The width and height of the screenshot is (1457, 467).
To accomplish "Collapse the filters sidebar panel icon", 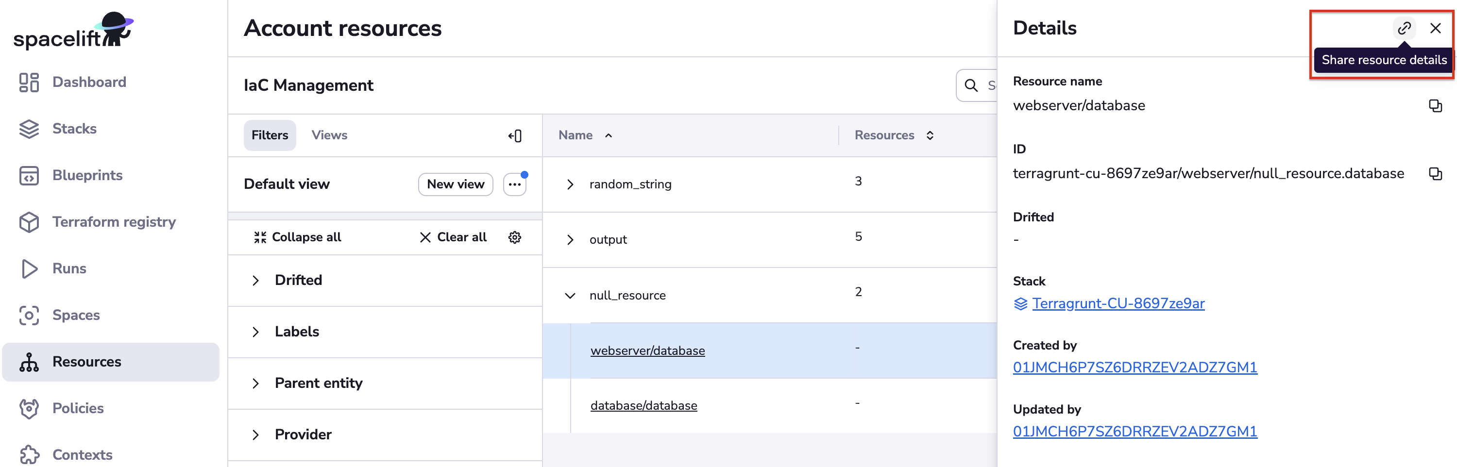I will tap(515, 136).
